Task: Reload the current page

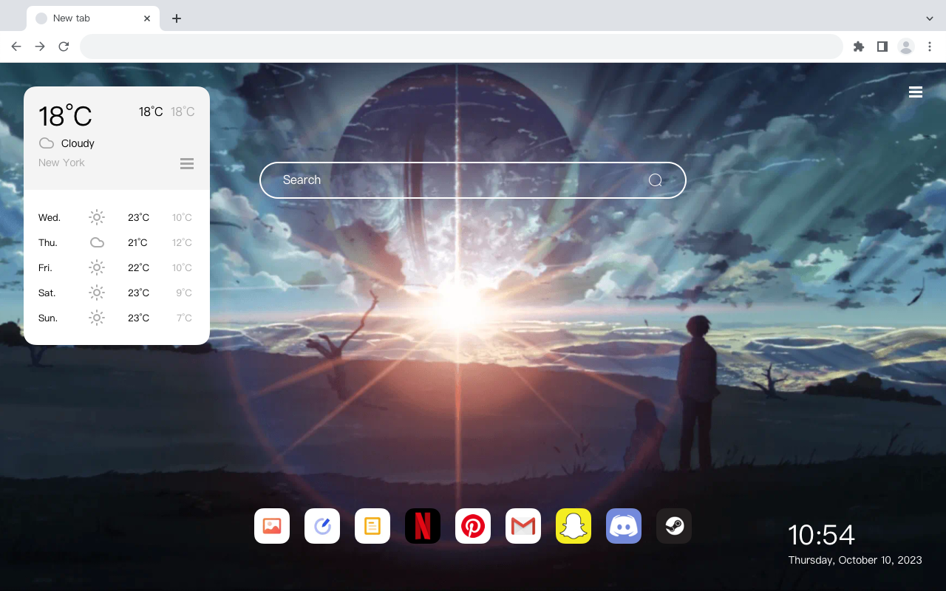Action: pyautogui.click(x=64, y=47)
